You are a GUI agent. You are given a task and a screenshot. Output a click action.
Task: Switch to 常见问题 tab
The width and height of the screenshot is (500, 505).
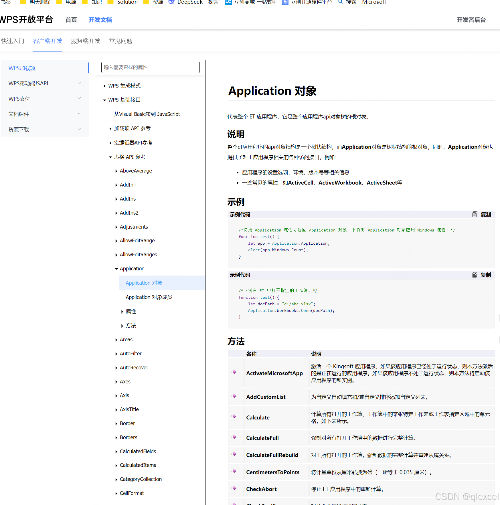(120, 41)
